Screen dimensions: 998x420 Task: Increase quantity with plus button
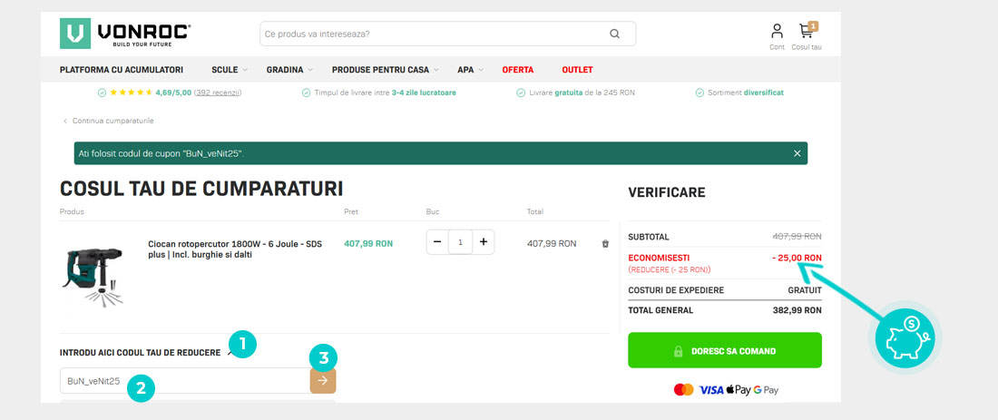point(483,242)
